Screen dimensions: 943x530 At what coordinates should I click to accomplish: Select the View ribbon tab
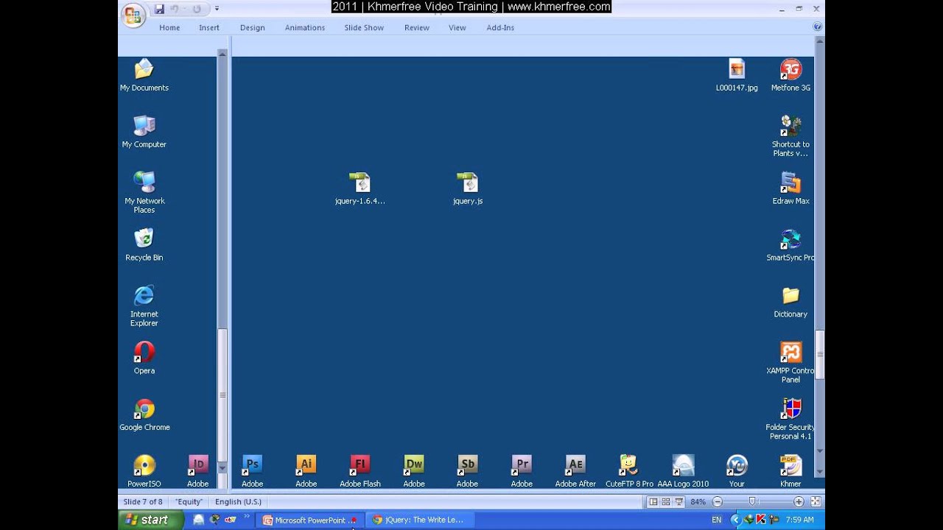pyautogui.click(x=458, y=27)
